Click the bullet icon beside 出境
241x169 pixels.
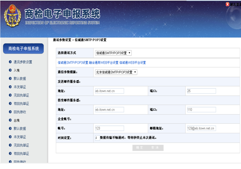point(10,120)
